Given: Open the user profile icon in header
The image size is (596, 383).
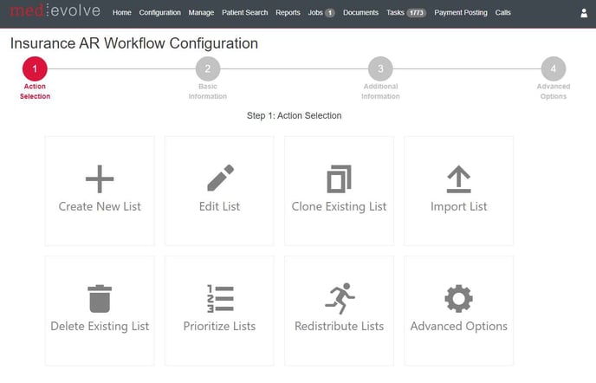Looking at the screenshot, I should click(584, 13).
